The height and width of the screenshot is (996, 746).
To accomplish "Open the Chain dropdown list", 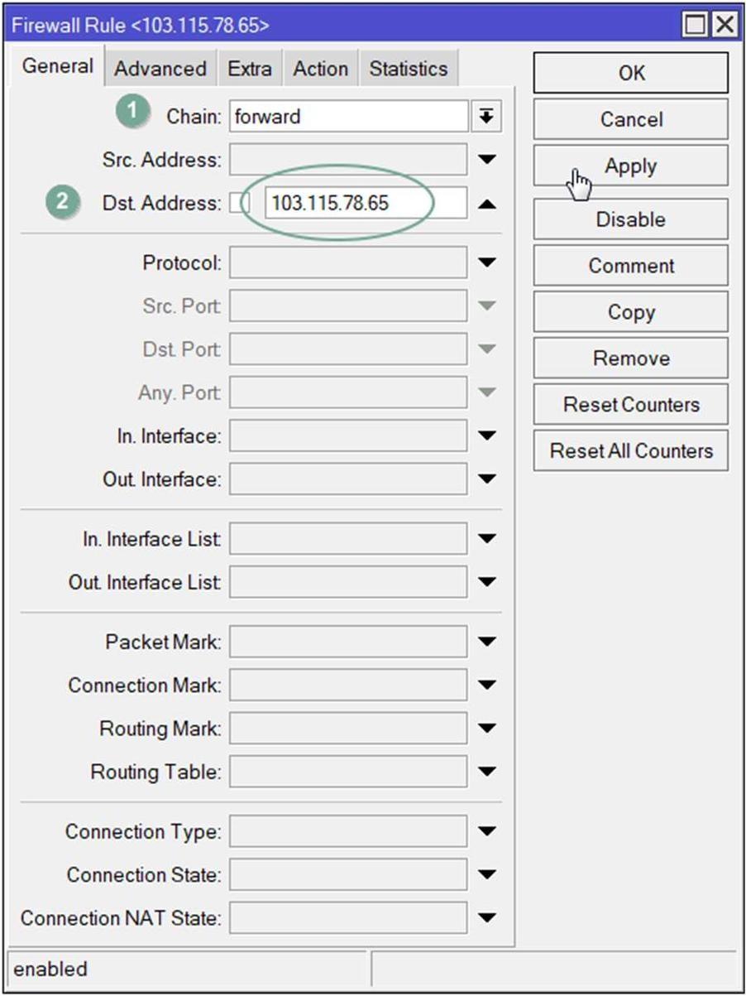I will 486,117.
